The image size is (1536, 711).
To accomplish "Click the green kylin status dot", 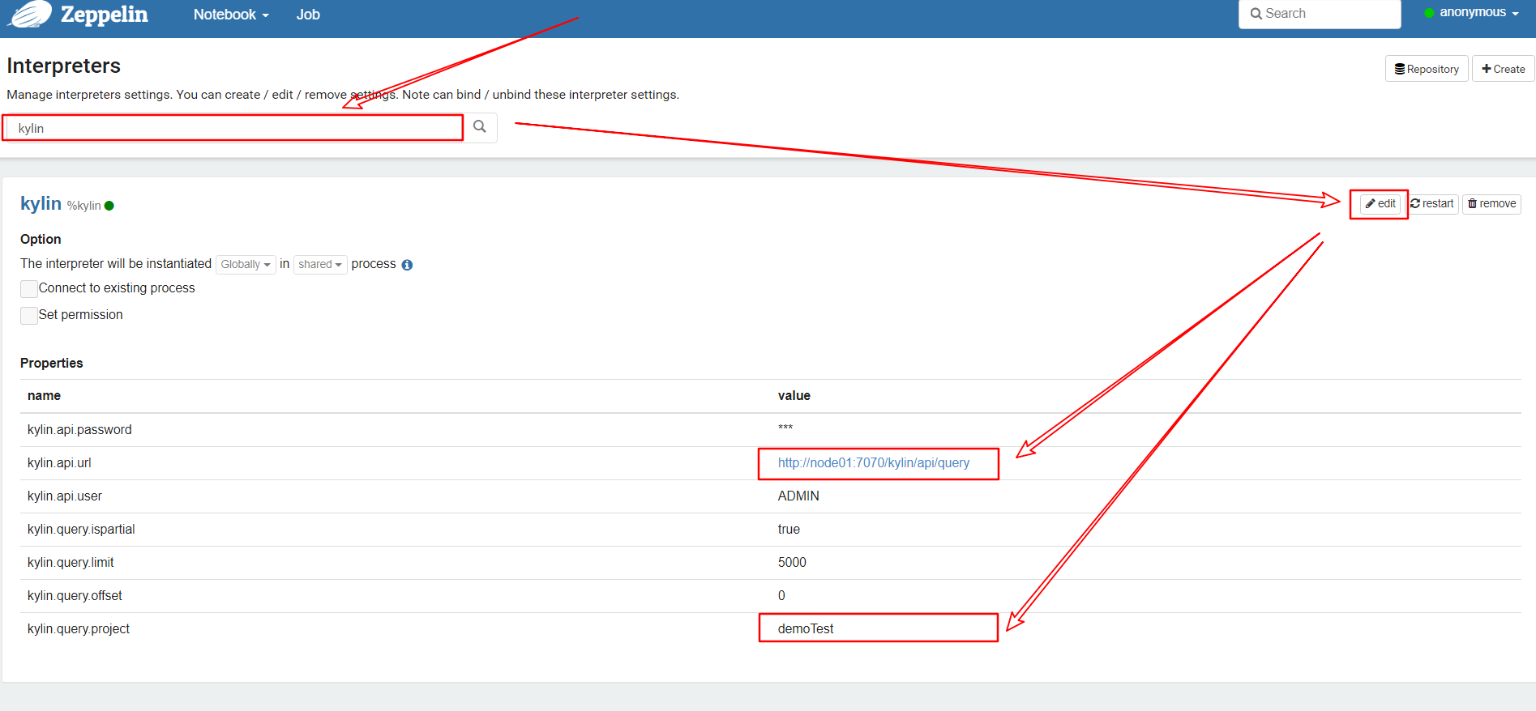I will tap(109, 206).
